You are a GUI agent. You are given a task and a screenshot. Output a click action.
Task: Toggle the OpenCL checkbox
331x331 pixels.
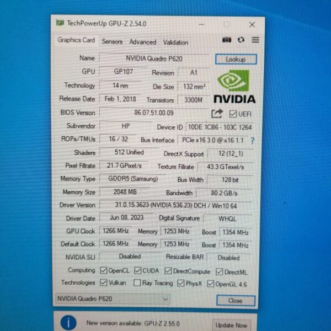click(104, 270)
